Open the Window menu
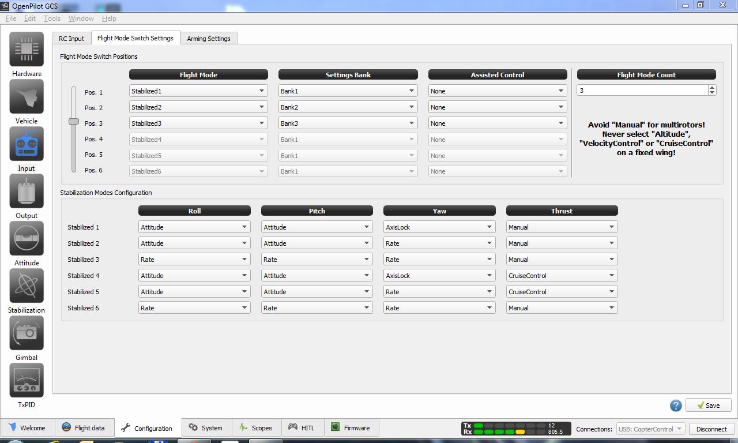 (x=81, y=18)
